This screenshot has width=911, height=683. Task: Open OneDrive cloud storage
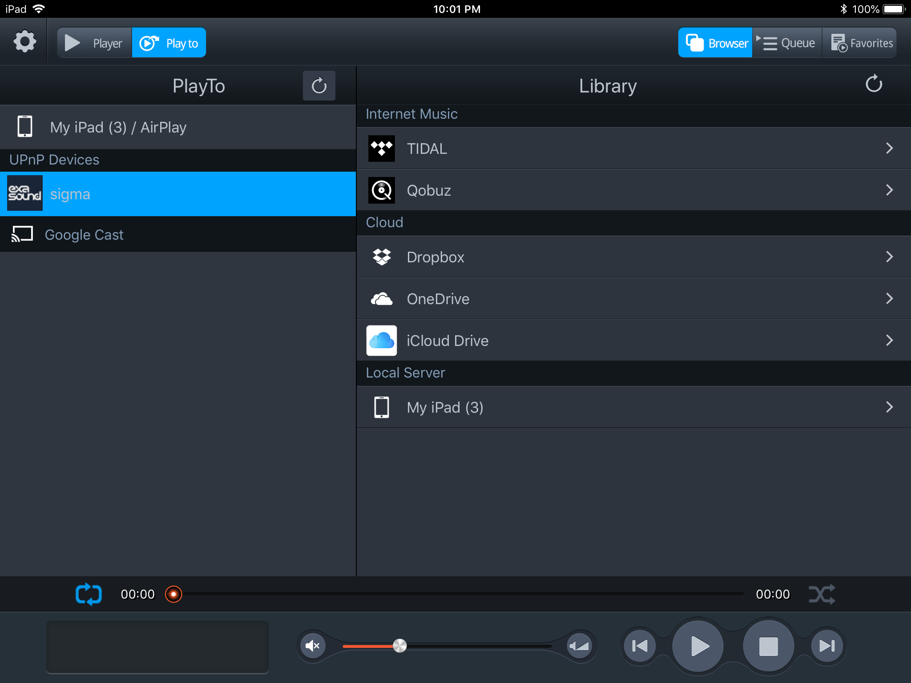point(633,299)
